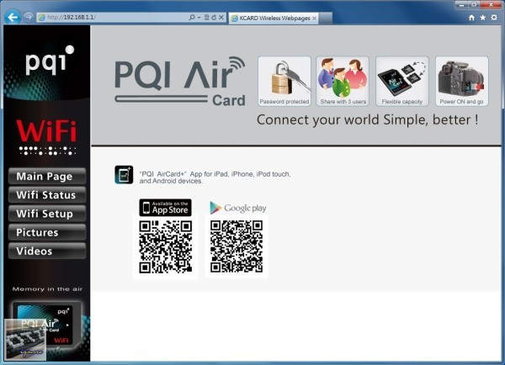This screenshot has height=365, width=505.
Task: Click the compatibility view icon
Action: click(207, 18)
